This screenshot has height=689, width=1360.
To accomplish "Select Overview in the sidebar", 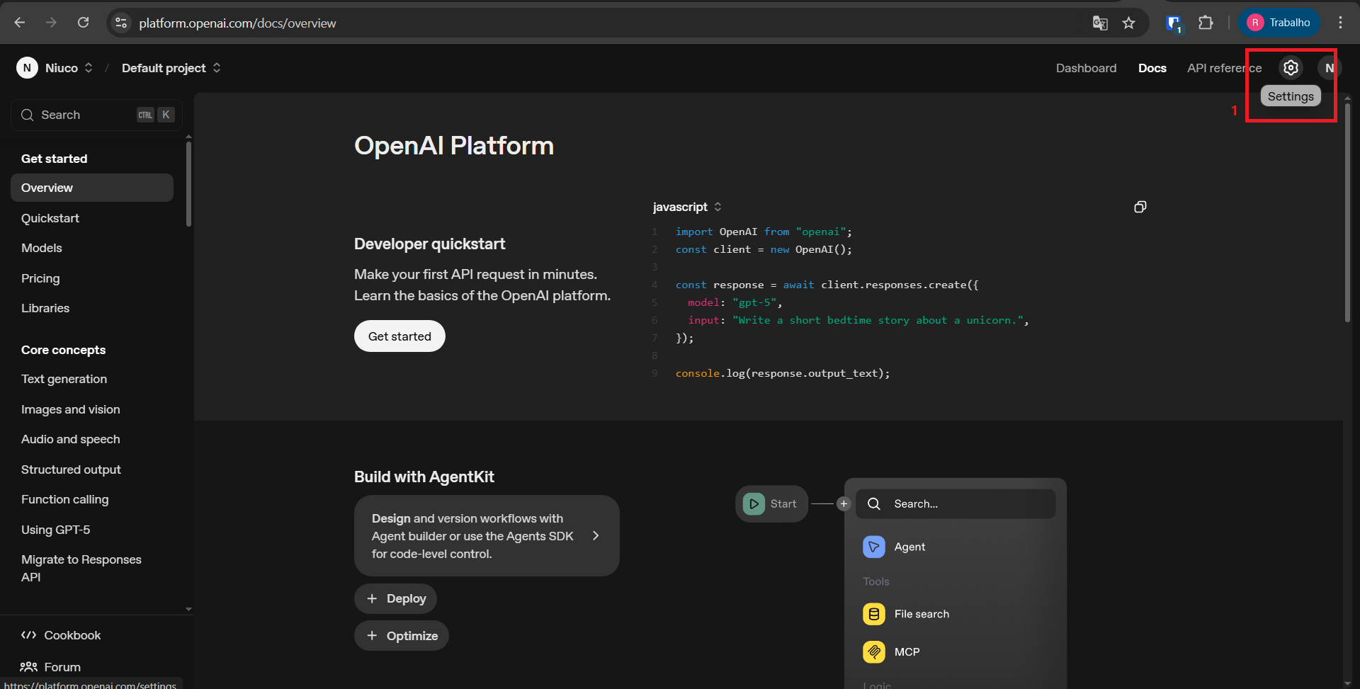I will click(92, 188).
